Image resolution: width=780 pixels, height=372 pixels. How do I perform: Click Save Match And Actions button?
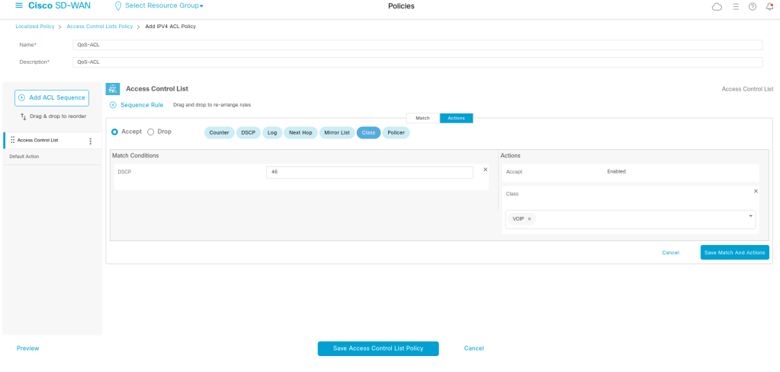click(x=734, y=253)
